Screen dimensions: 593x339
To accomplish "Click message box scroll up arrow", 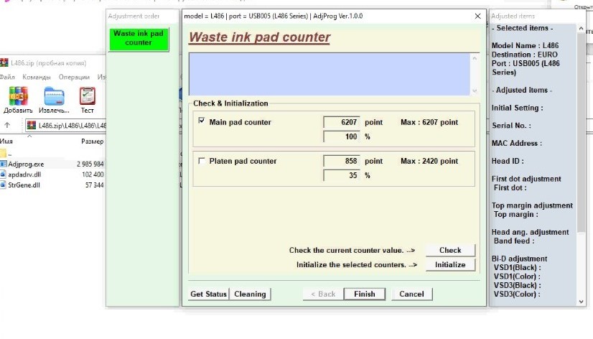I will click(475, 58).
